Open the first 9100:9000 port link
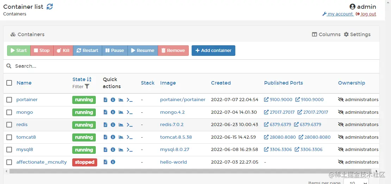 tap(278, 99)
